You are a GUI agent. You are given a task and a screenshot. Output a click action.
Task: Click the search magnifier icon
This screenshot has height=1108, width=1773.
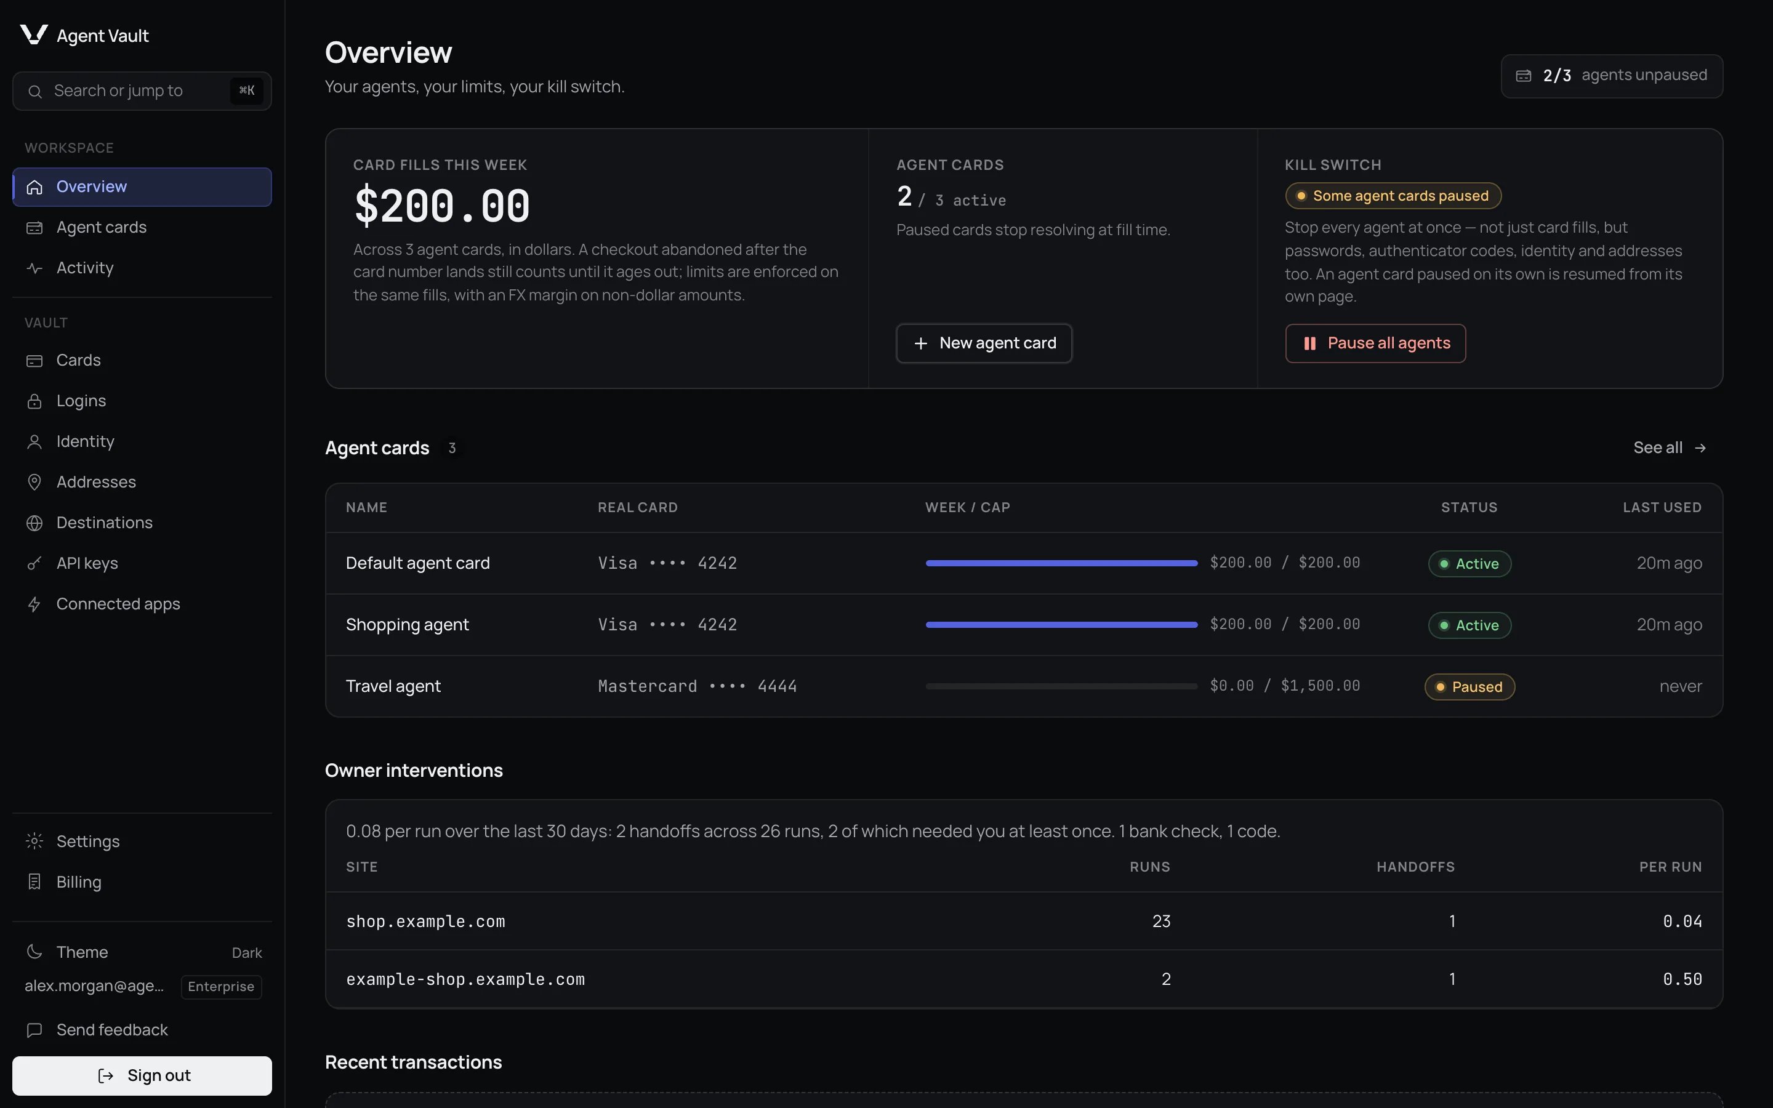coord(34,91)
